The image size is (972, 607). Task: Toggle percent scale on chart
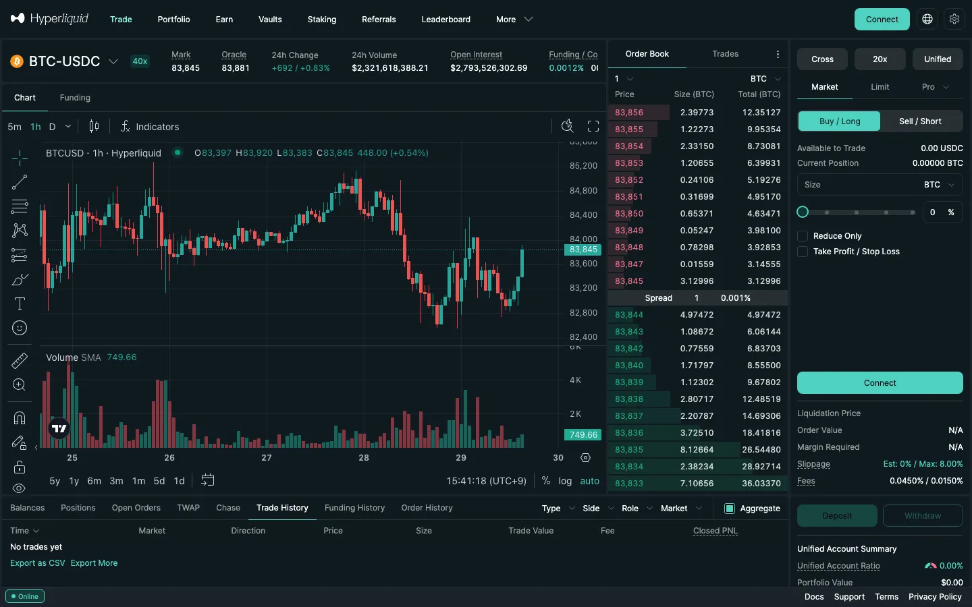546,481
